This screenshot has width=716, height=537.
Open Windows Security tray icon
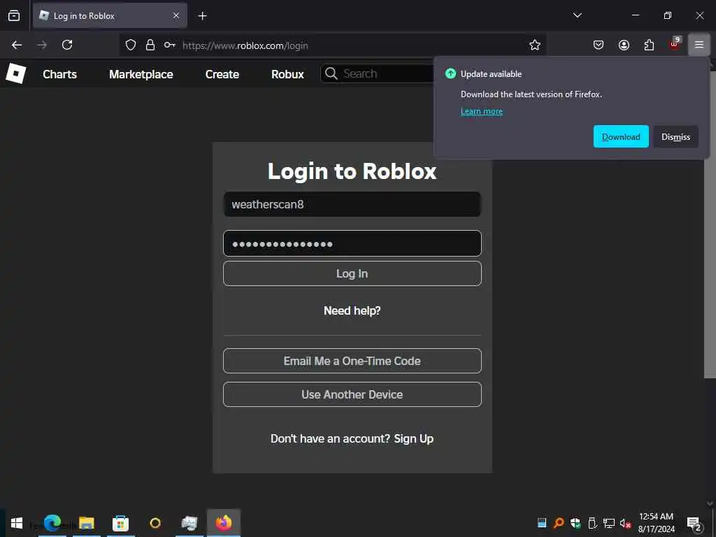coord(575,523)
